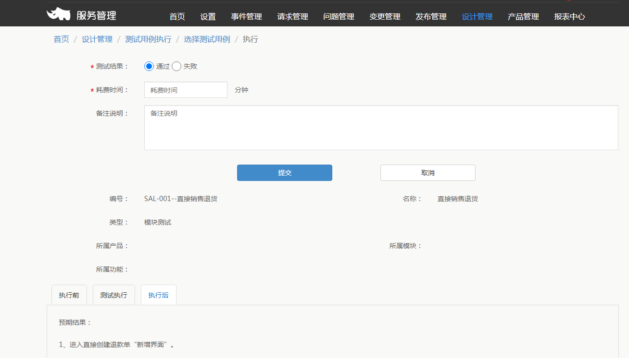Click the 模块测试 type value

coord(158,222)
